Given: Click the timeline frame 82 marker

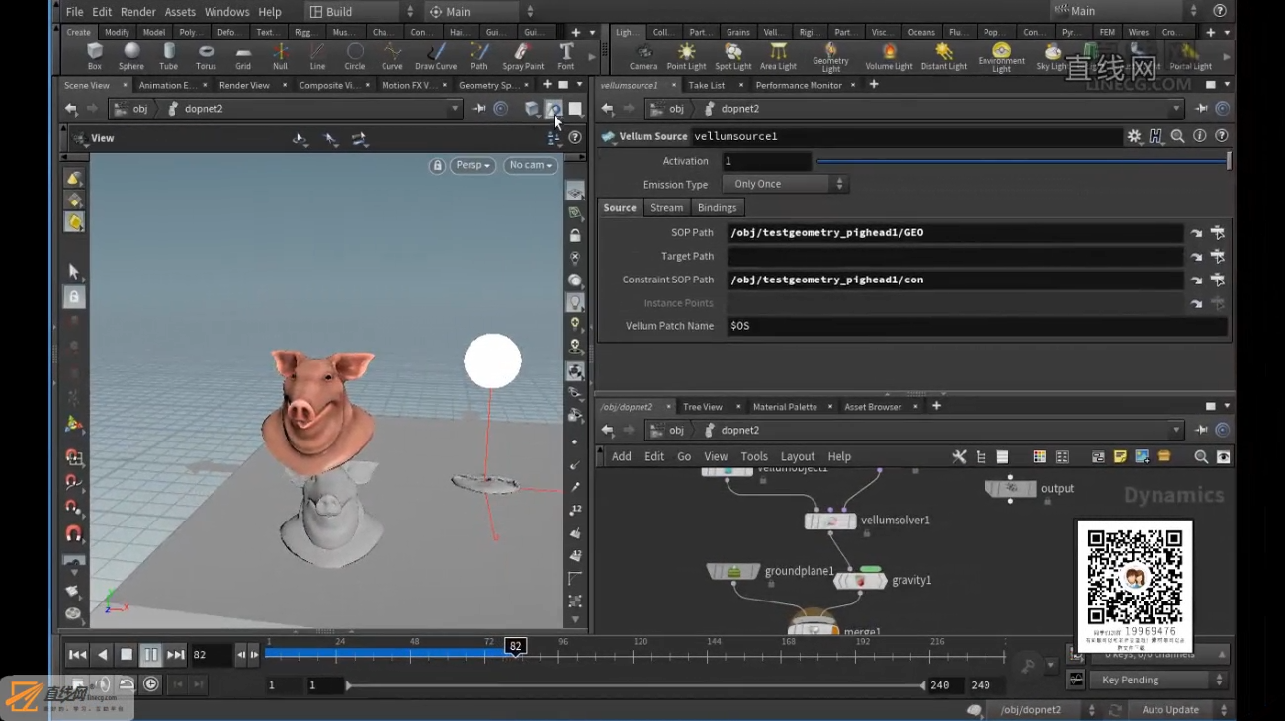Looking at the screenshot, I should tap(515, 647).
